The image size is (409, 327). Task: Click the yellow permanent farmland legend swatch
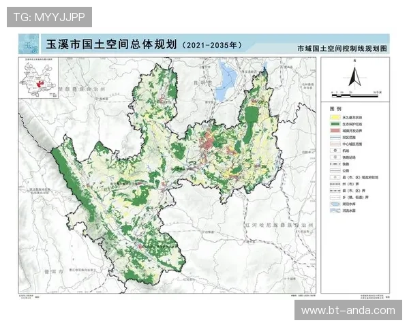[336, 119]
